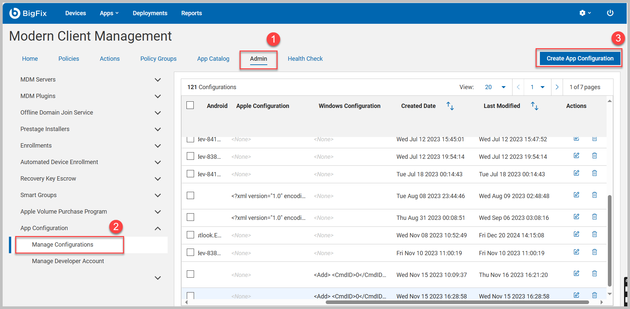This screenshot has width=630, height=309.
Task: Check the select-all checkbox in the table header
Action: pos(190,105)
